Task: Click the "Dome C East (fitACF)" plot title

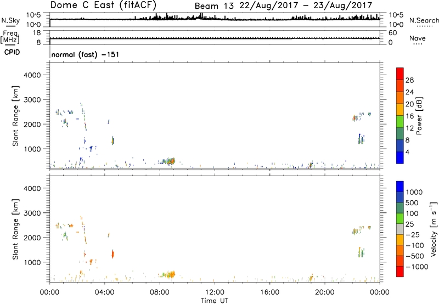Action: click(103, 5)
